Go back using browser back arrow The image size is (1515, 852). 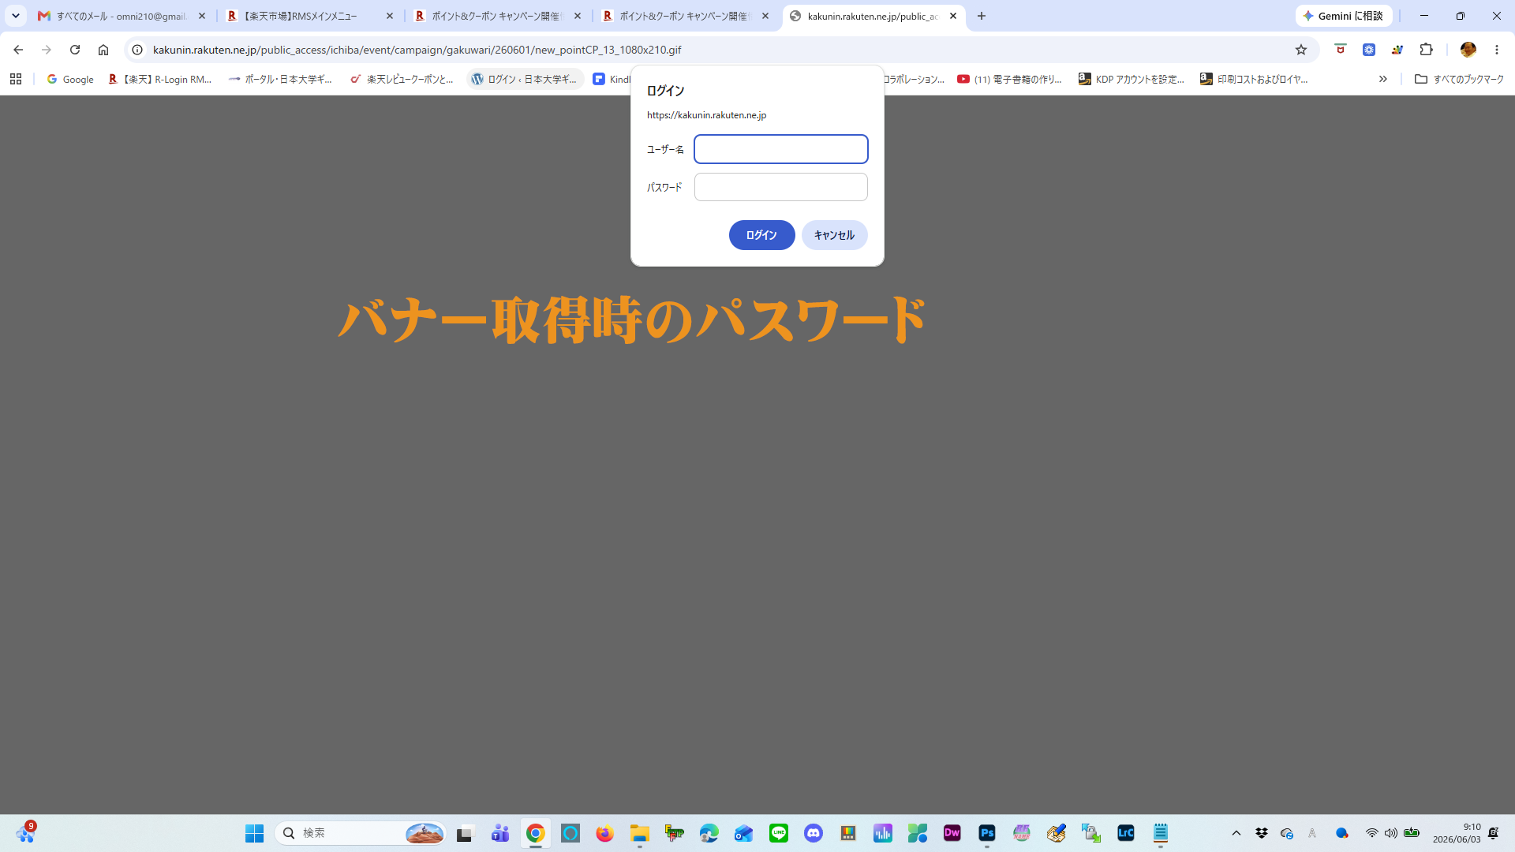tap(18, 50)
